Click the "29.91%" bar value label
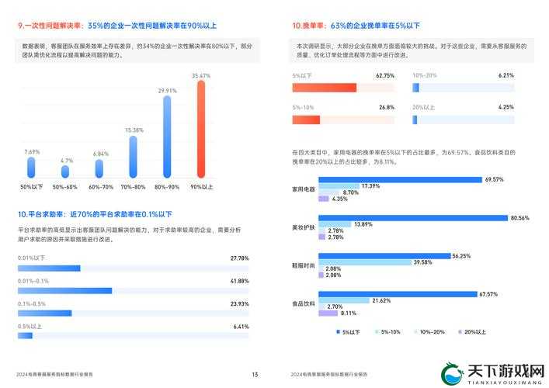The height and width of the screenshot is (388, 549). pyautogui.click(x=168, y=91)
